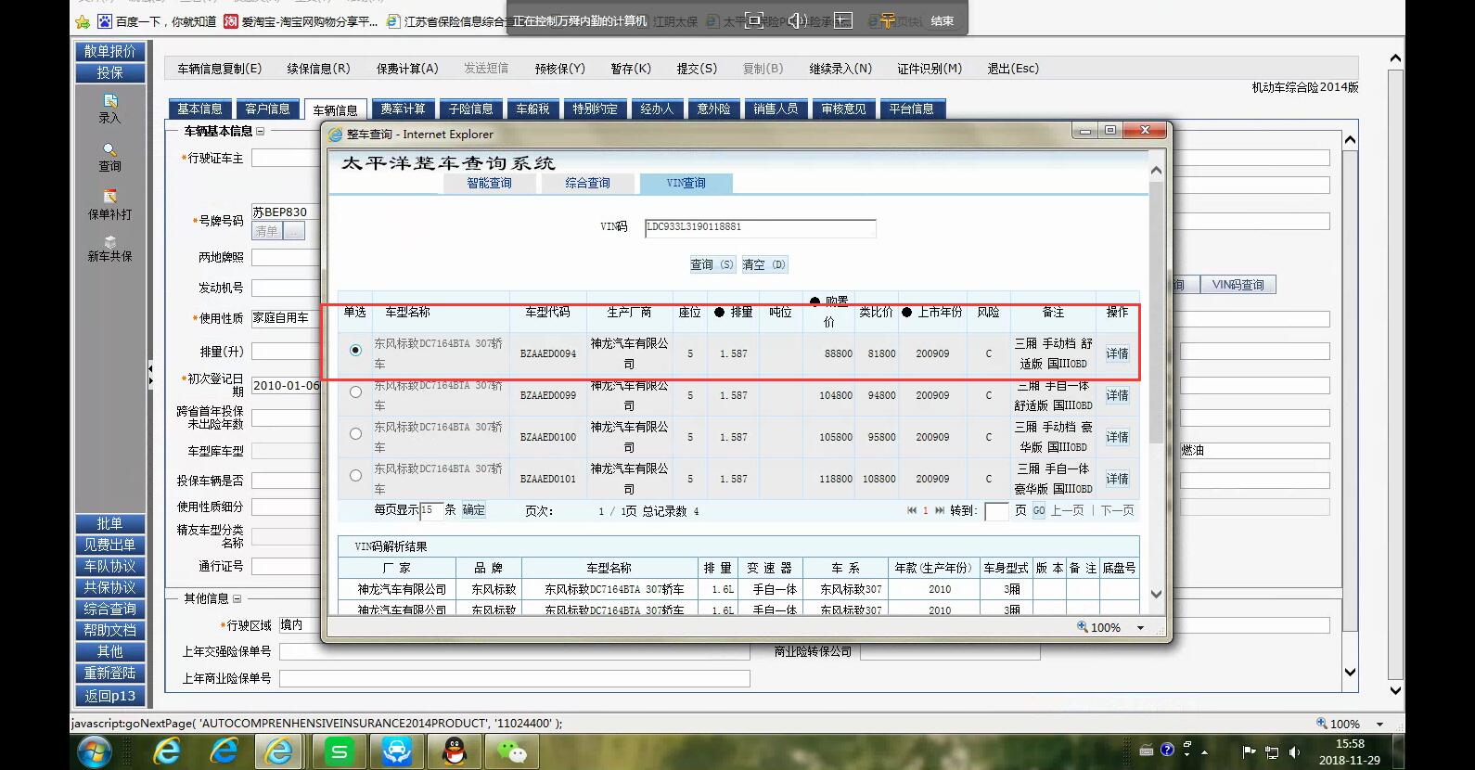The height and width of the screenshot is (770, 1475).
Task: Click 散单报价 in left sidebar
Action: pyautogui.click(x=109, y=52)
